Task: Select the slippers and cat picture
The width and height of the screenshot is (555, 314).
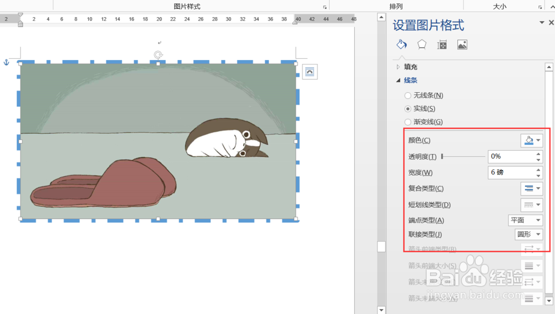Action: [x=158, y=141]
